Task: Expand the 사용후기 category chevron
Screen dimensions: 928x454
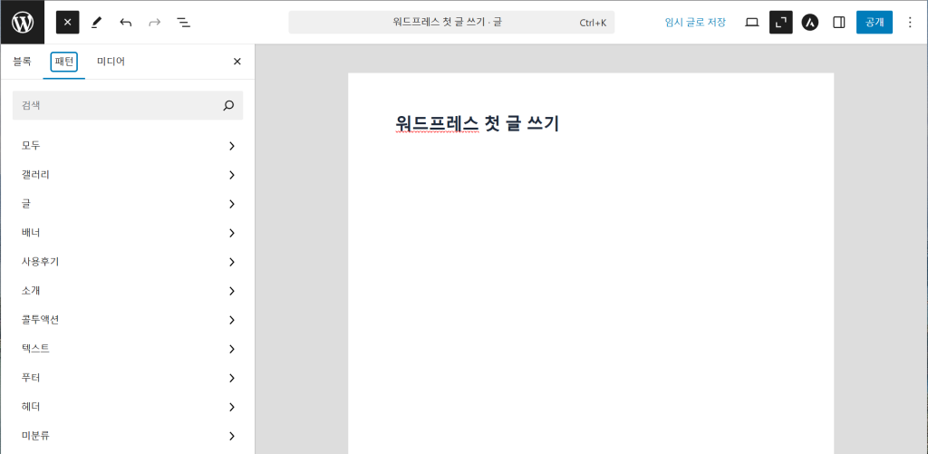Action: pos(232,262)
